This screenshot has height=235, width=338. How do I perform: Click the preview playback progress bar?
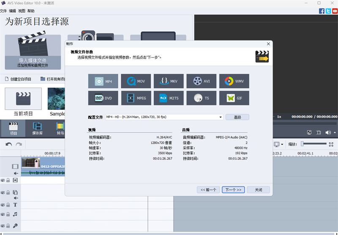click(x=305, y=124)
